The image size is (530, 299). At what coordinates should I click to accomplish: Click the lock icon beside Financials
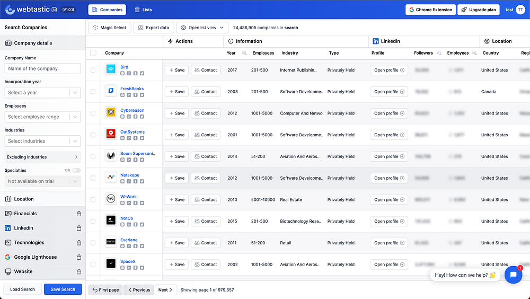coord(79,214)
